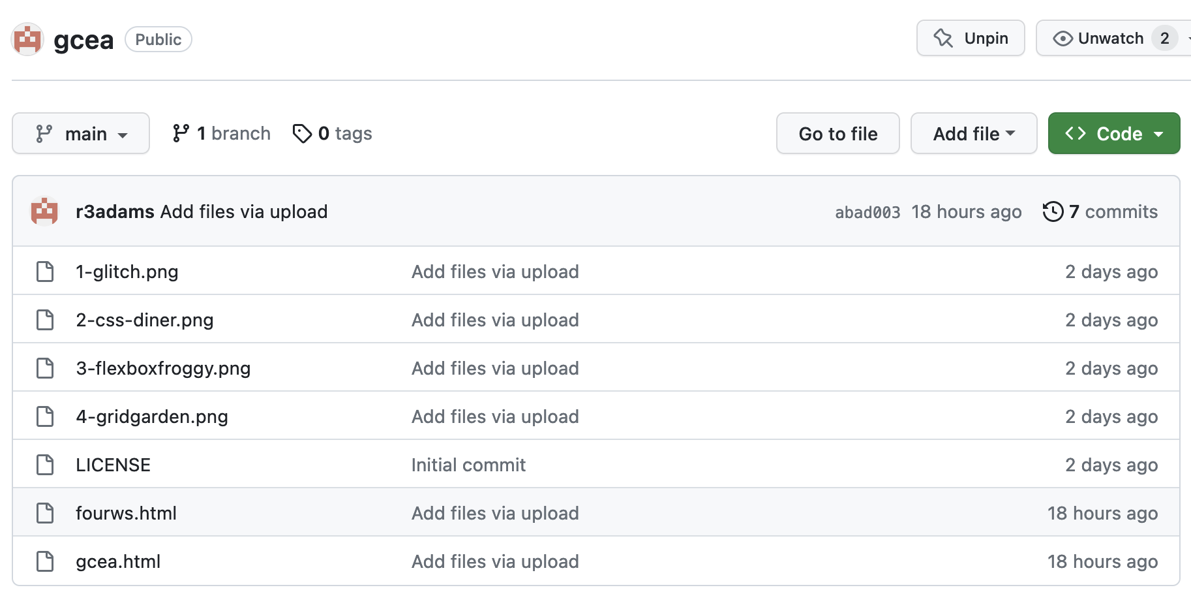Screen dimensions: 1191x594
Task: Unpin the repository with the Unpin button
Action: click(x=971, y=39)
